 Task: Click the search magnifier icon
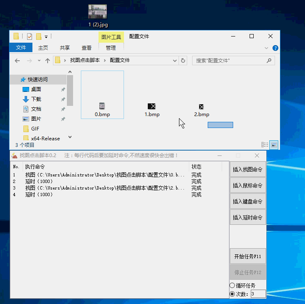(x=269, y=61)
